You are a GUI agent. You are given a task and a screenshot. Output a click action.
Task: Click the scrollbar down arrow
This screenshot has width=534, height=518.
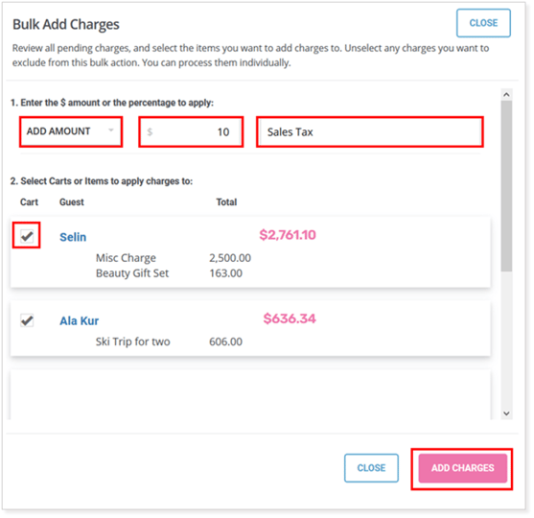click(506, 413)
